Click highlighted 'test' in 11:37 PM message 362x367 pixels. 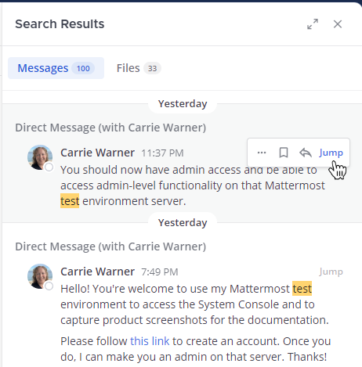coord(70,201)
